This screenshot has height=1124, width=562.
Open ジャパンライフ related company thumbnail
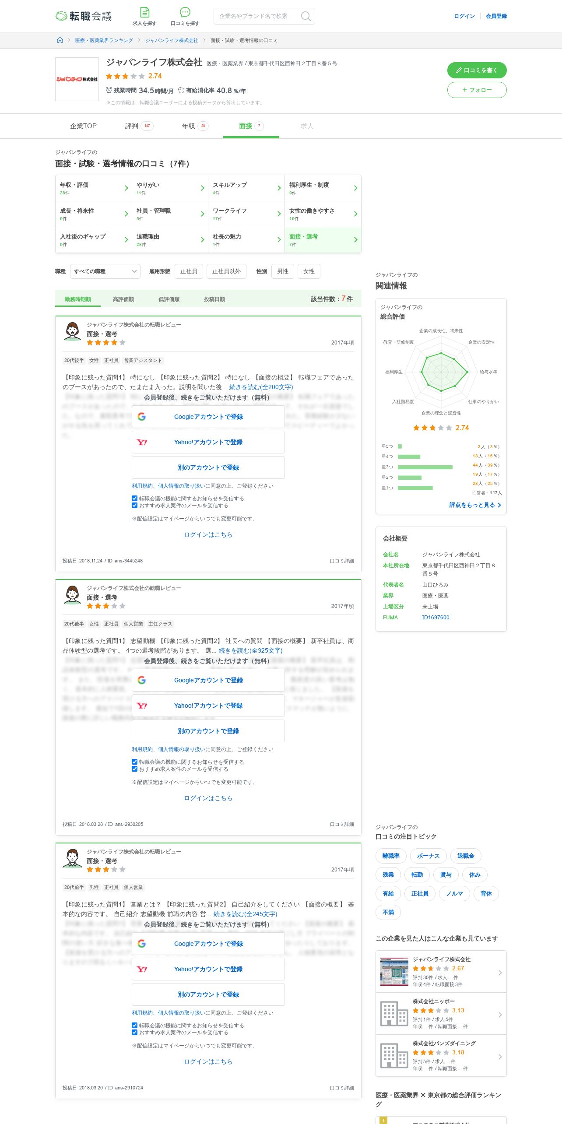pos(394,972)
